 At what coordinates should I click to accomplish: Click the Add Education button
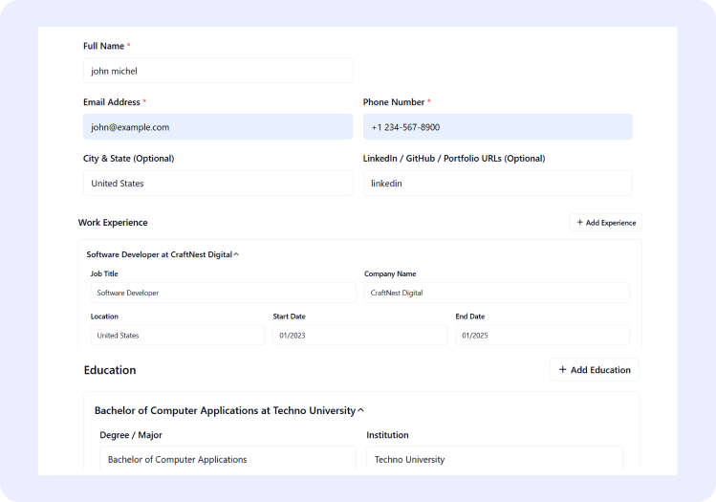click(594, 370)
